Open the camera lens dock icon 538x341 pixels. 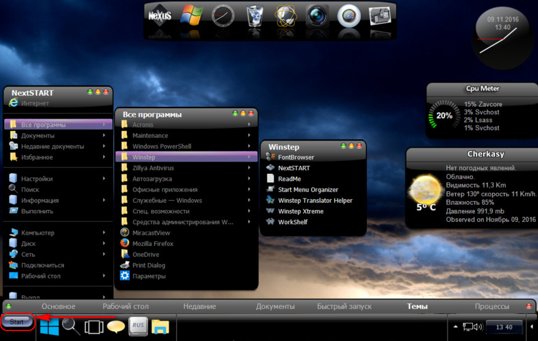coord(317,16)
